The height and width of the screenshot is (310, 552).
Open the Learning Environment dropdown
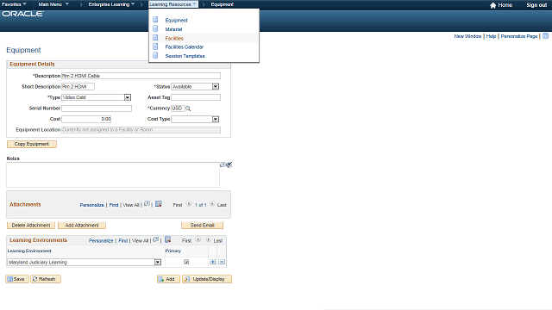click(158, 262)
